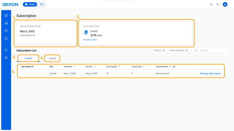Click the Renewal Status info icon
The width and height of the screenshot is (234, 131).
pos(174,67)
